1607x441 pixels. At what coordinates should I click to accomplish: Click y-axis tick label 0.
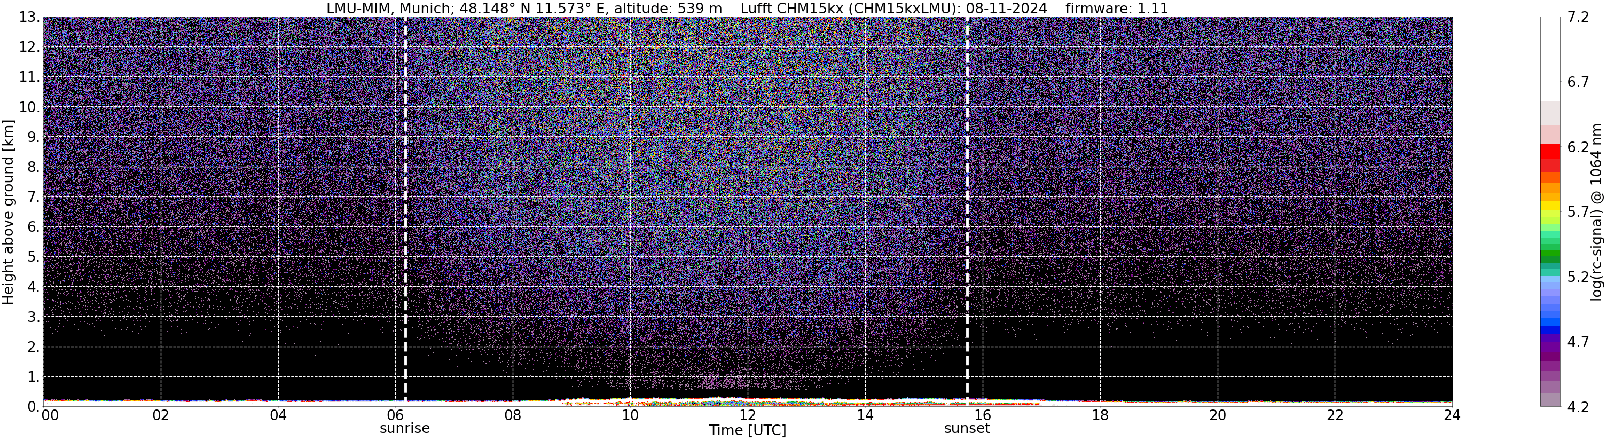(34, 406)
